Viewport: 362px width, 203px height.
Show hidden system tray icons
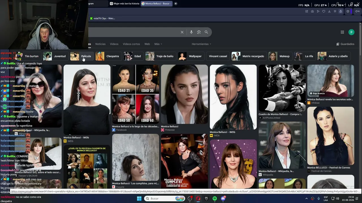point(306,198)
